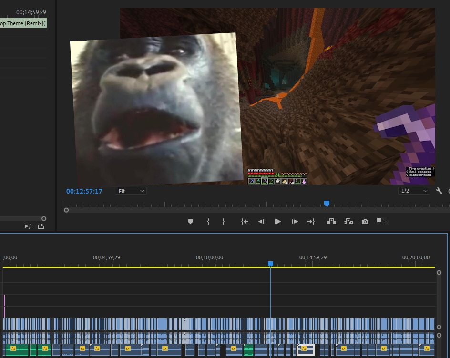
Task: Select the bright green audio clip near playhead
Action: pos(248,350)
